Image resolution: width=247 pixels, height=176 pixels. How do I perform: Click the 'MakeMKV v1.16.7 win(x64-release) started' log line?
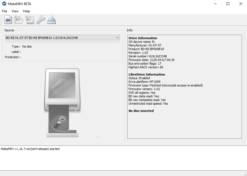point(30,149)
